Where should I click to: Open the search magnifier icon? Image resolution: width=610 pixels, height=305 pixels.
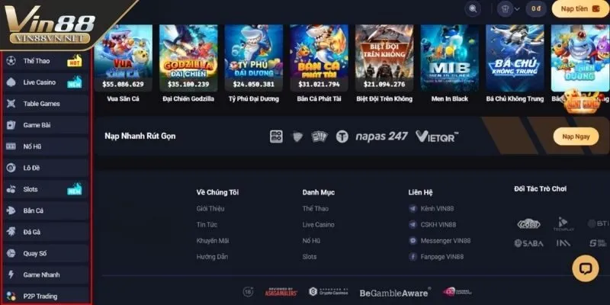(473, 9)
